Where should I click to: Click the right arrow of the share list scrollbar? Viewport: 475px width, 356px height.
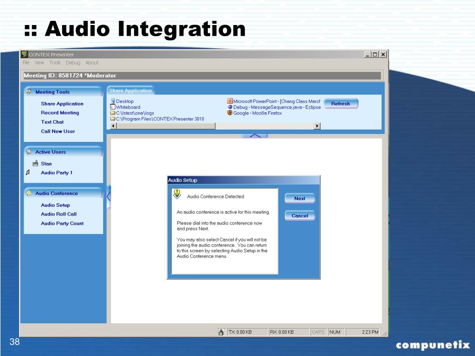pyautogui.click(x=317, y=126)
